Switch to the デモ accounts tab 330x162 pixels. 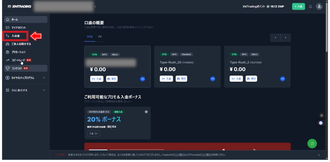(100, 37)
